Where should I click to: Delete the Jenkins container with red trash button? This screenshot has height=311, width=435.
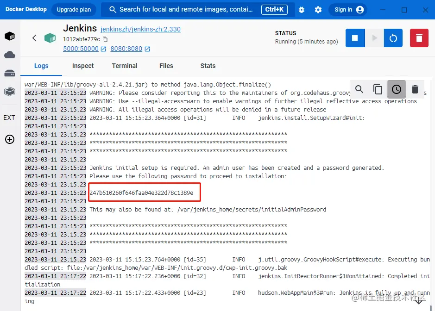click(x=419, y=38)
